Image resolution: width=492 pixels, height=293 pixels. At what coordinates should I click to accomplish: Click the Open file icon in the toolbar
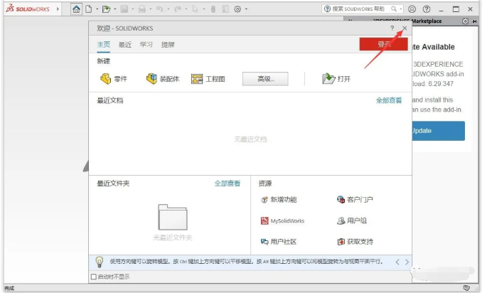point(107,9)
